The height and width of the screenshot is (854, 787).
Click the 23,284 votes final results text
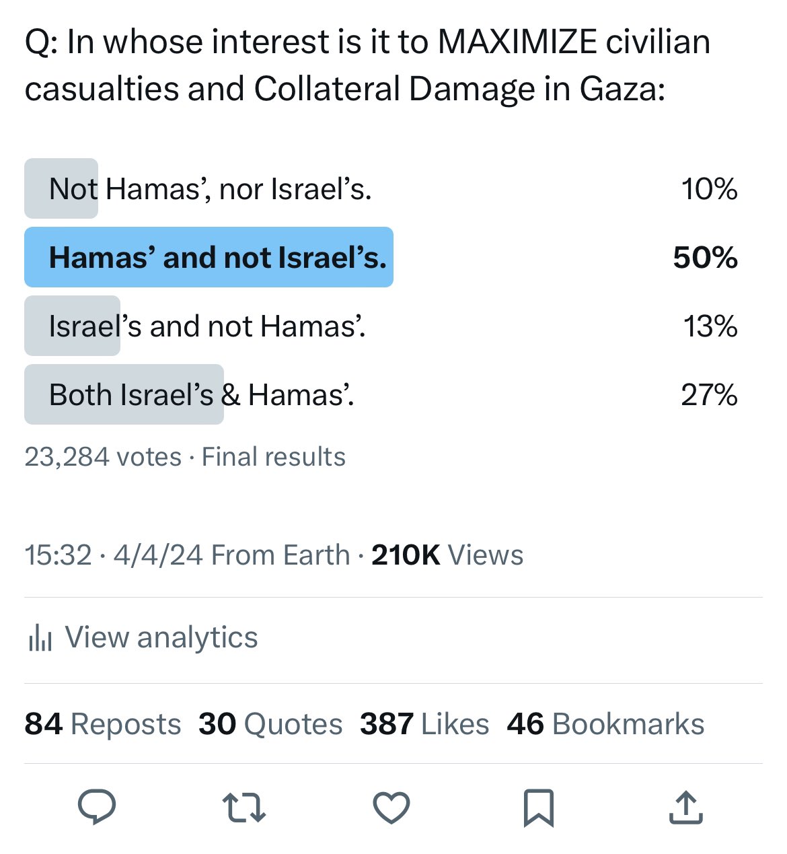tap(185, 457)
